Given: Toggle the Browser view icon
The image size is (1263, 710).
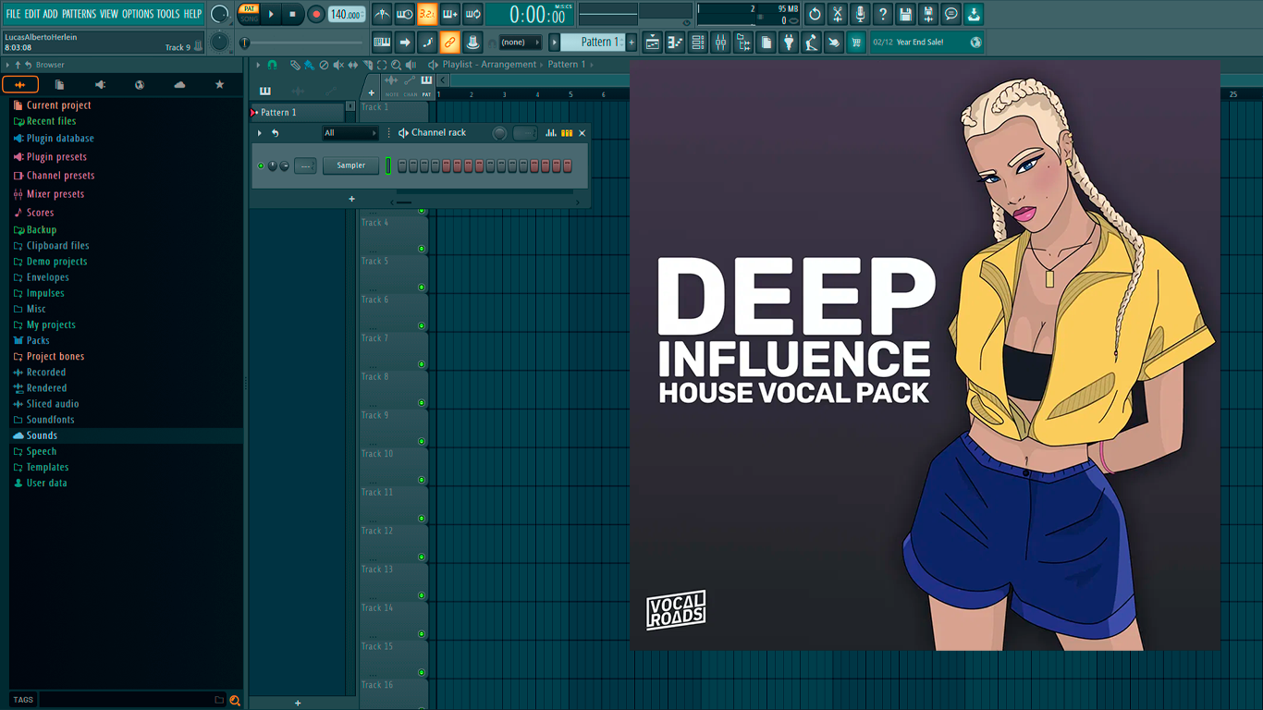Looking at the screenshot, I should pyautogui.click(x=743, y=42).
